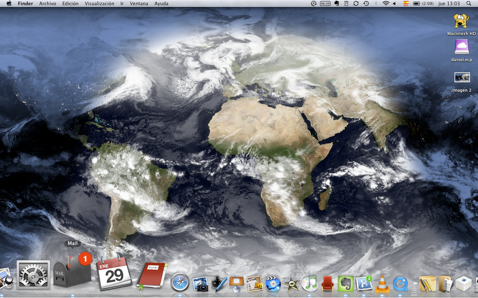This screenshot has width=478, height=298.
Task: Launch iMovie star icon in dock
Action: click(x=291, y=284)
